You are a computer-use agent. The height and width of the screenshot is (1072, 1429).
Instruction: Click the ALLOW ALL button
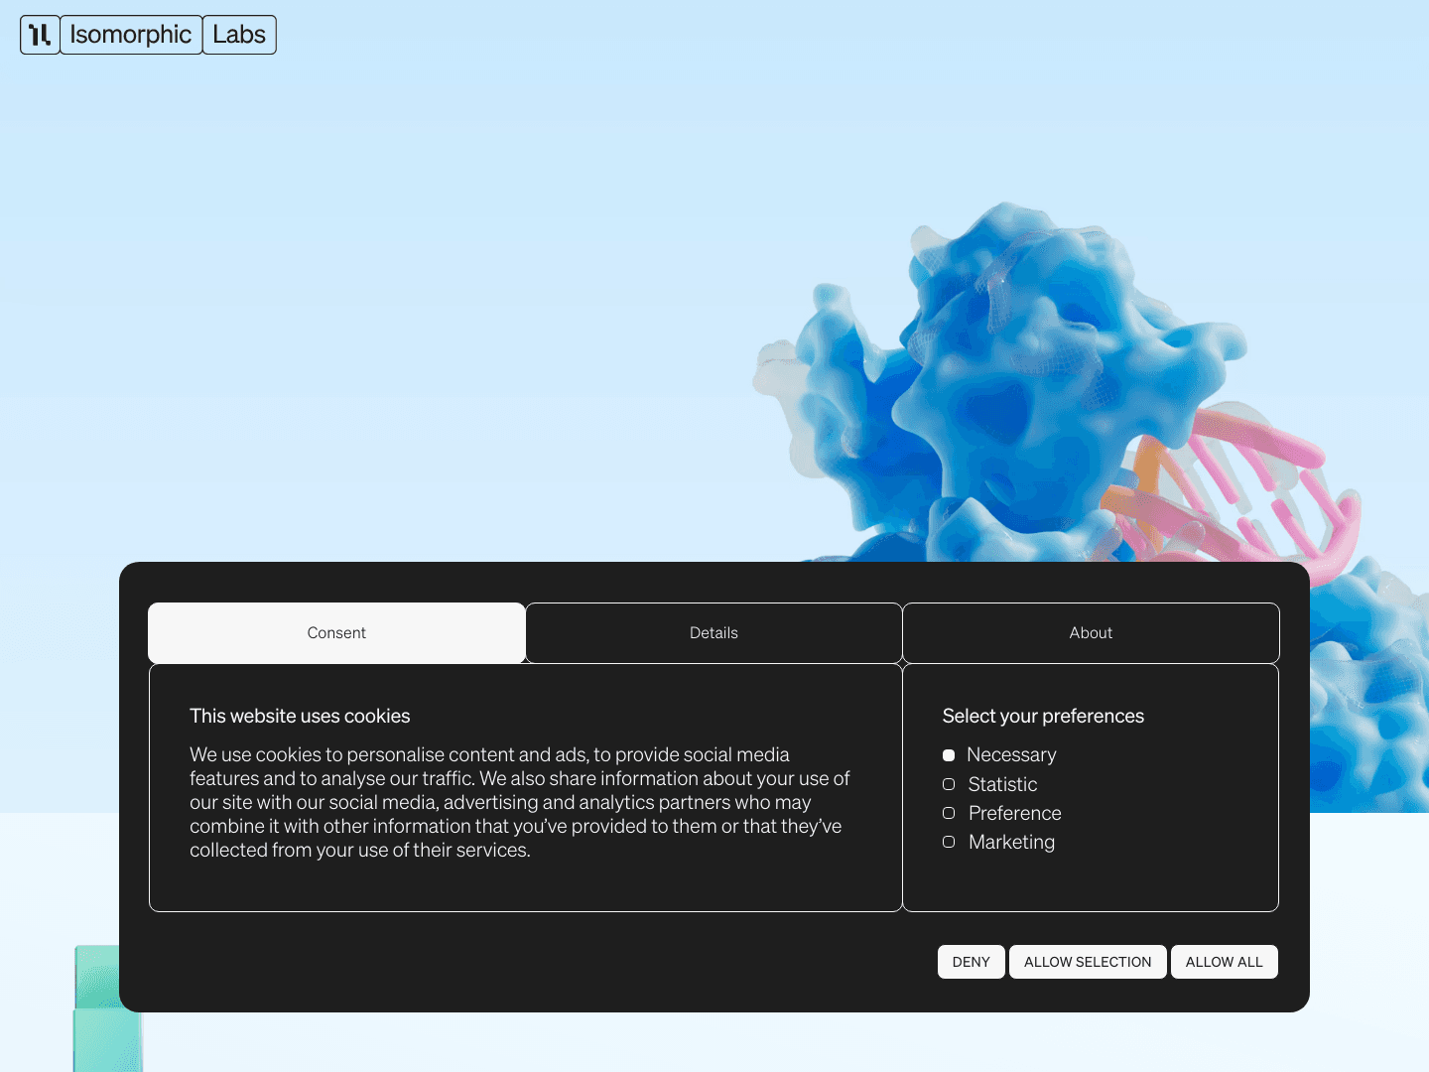point(1224,961)
